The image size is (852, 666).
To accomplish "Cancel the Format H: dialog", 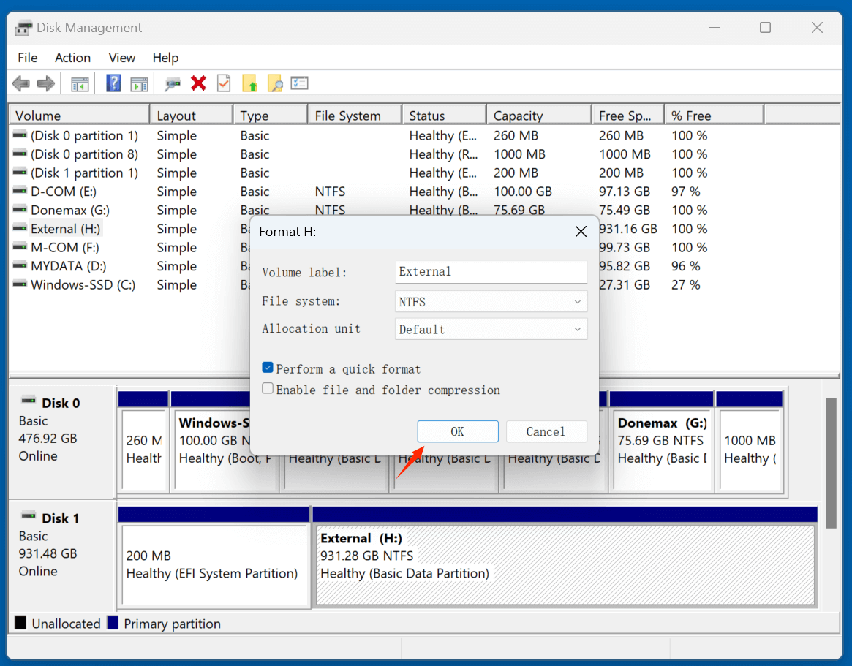I will point(546,431).
